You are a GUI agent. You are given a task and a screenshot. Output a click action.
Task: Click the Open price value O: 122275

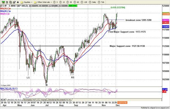coord(34,6)
